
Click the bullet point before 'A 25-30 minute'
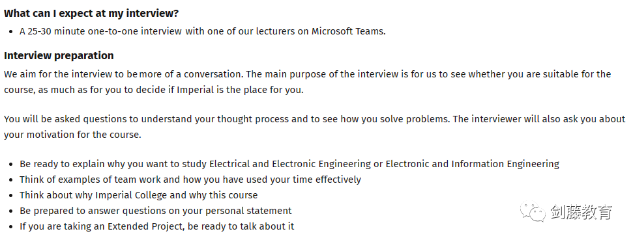point(11,32)
